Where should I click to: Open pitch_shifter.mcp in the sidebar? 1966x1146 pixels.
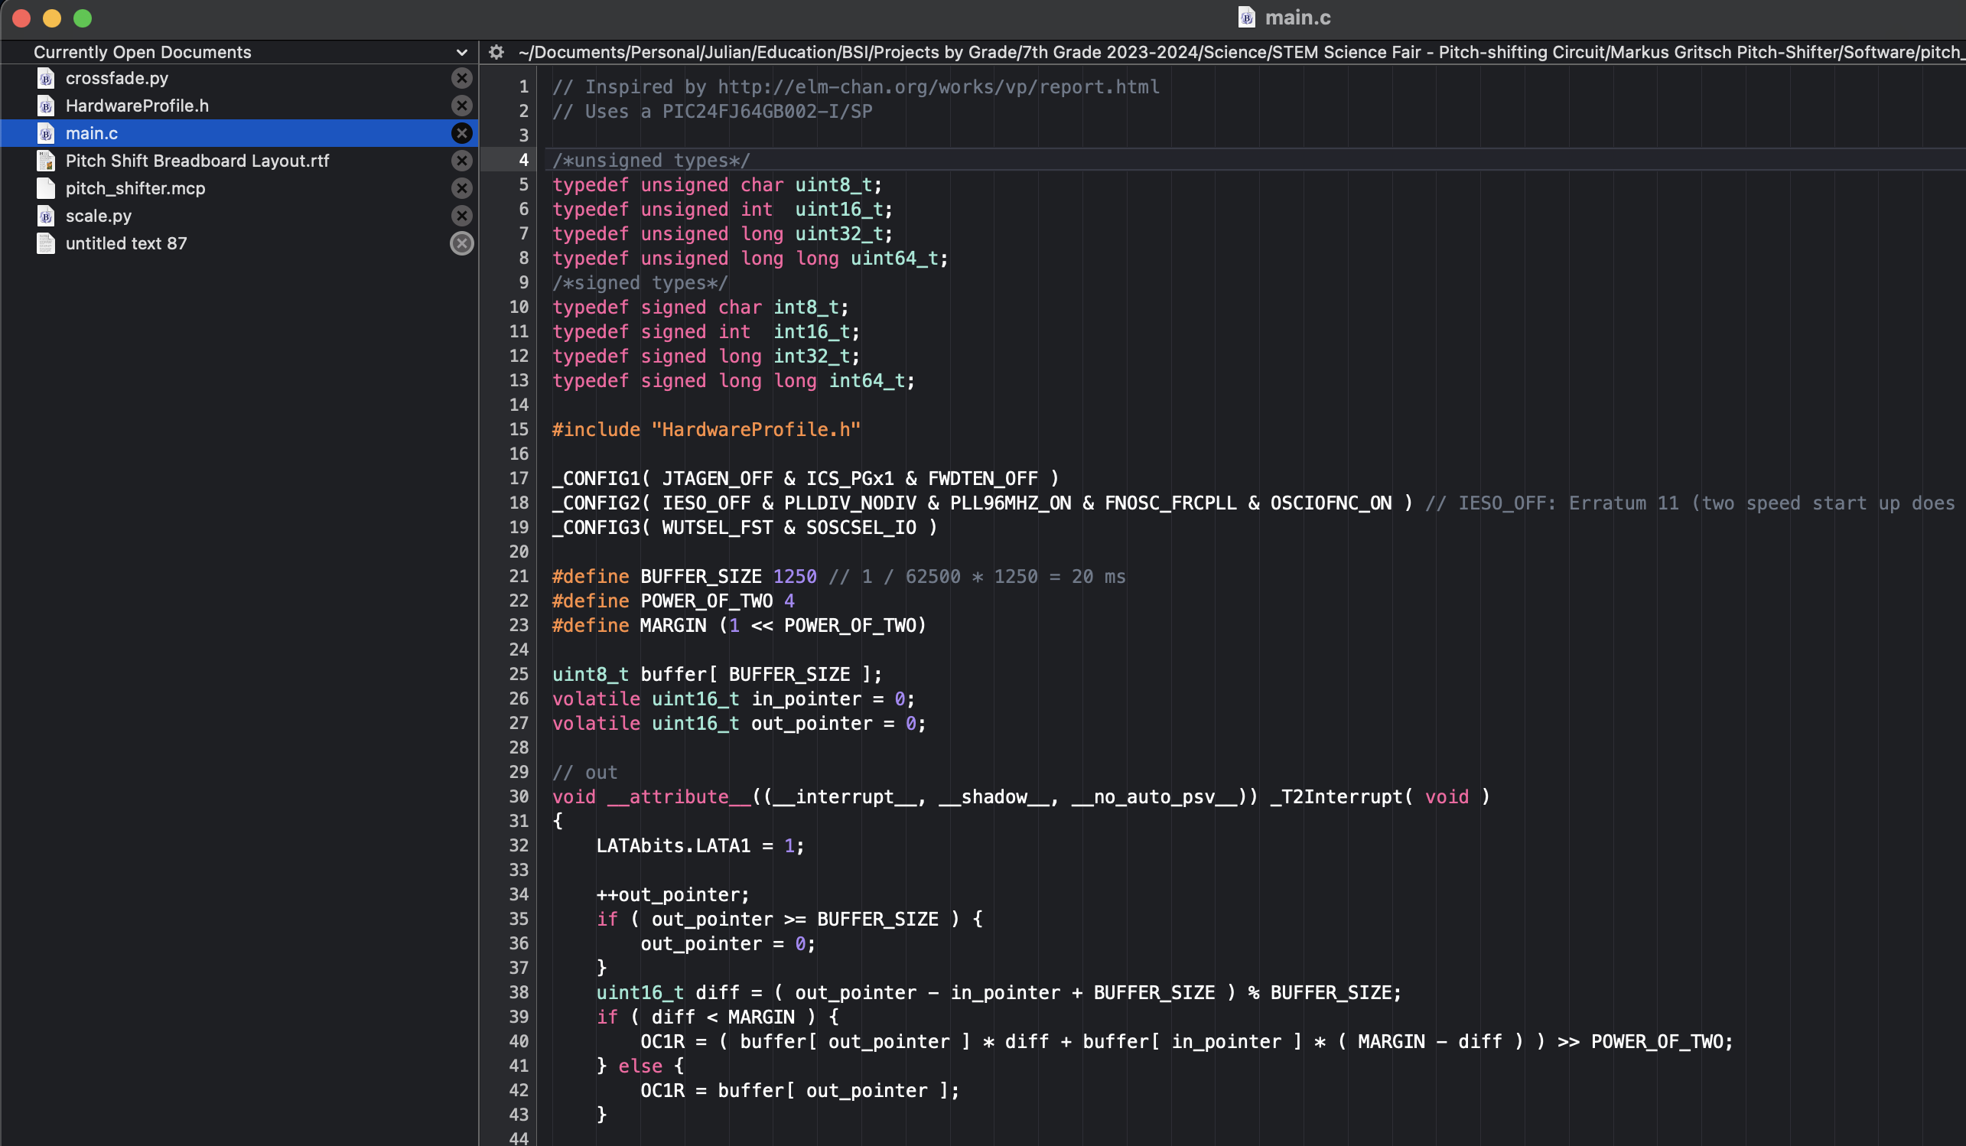135,188
